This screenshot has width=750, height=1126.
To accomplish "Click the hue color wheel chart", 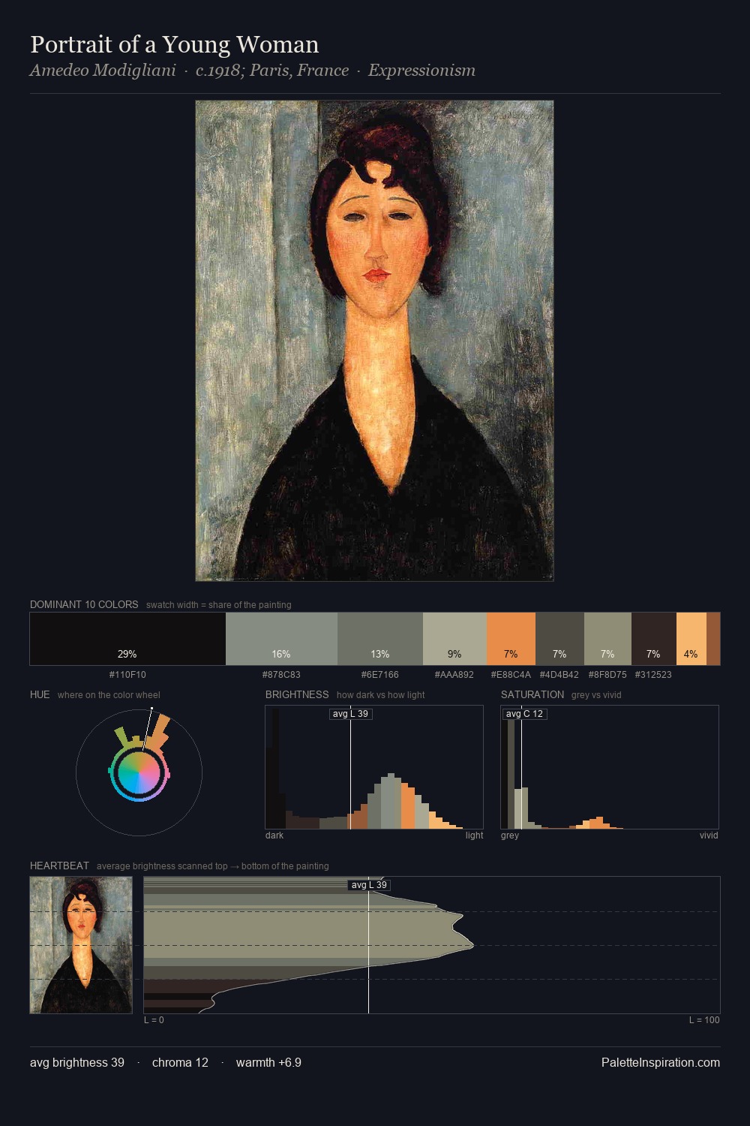I will point(139,772).
